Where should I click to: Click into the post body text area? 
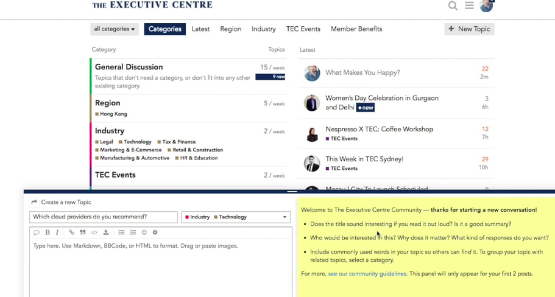(x=161, y=268)
